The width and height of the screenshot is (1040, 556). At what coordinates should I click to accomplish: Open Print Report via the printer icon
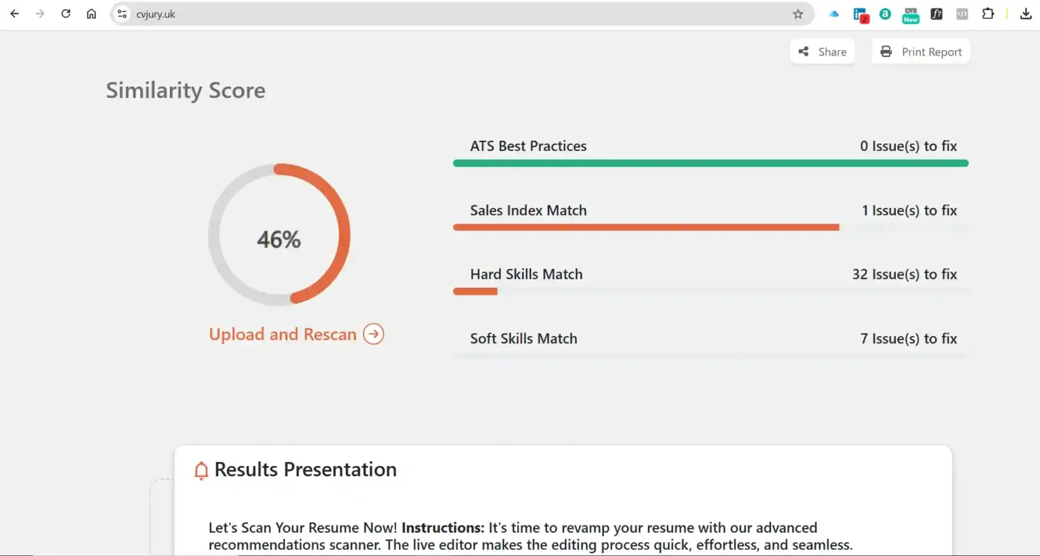click(x=885, y=51)
